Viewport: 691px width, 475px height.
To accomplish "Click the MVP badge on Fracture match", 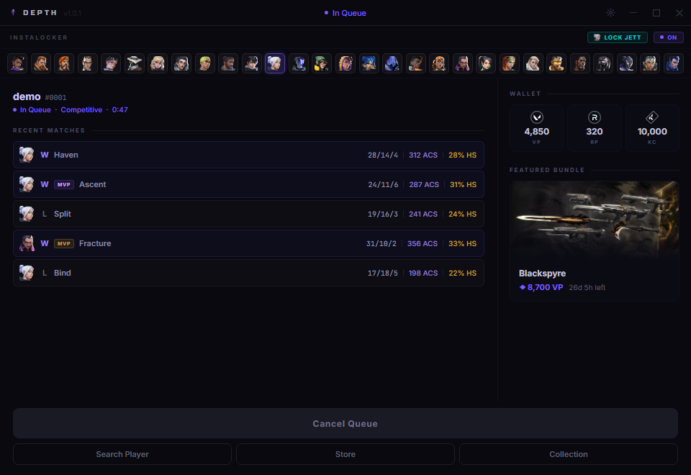I will [64, 243].
